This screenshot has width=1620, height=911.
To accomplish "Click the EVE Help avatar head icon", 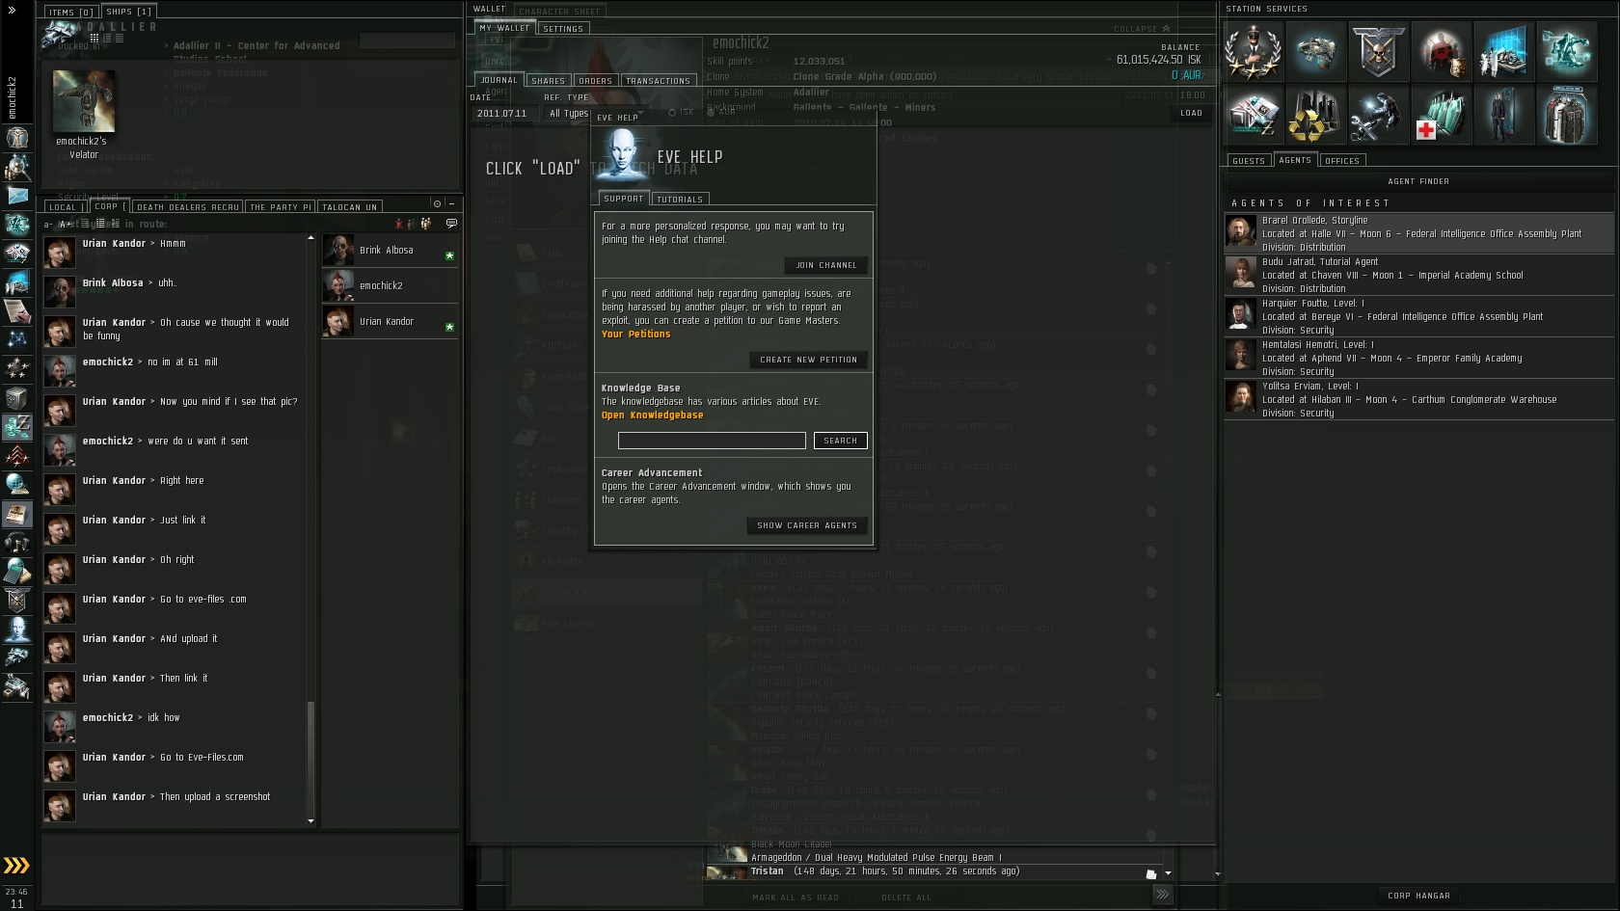I will pos(622,156).
